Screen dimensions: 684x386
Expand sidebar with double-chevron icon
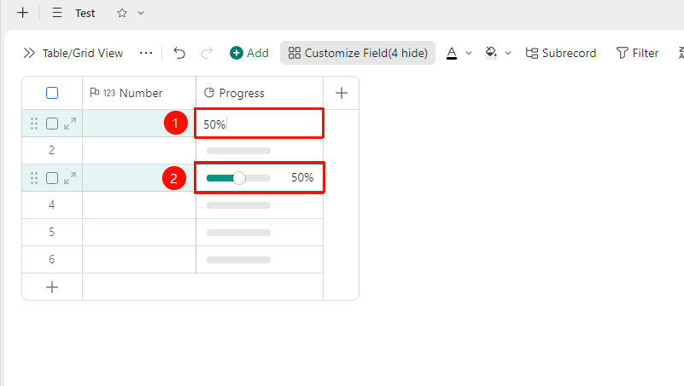29,53
